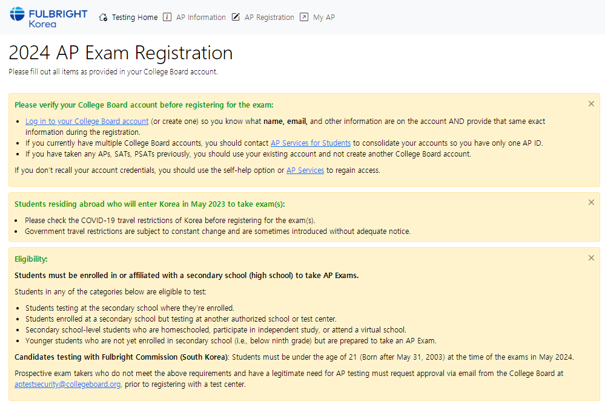This screenshot has height=405, width=605.
Task: Follow the Log in to your College Board account link
Action: 87,121
